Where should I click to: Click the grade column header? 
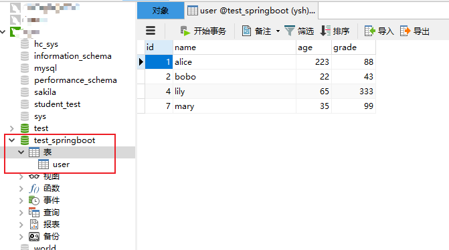pos(353,47)
